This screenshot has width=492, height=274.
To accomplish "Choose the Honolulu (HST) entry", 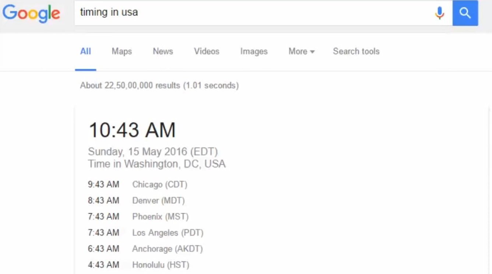I will (161, 265).
